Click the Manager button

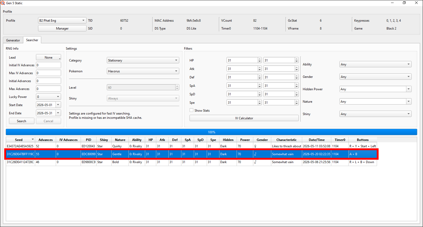(62, 28)
